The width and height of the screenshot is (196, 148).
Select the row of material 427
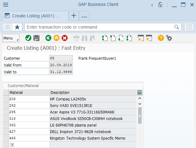[x=6, y=132]
